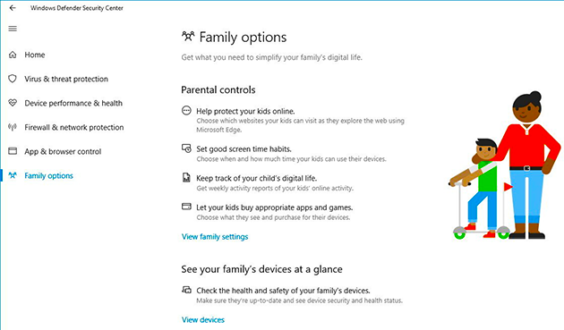Click the Home house icon
564x330 pixels.
[x=13, y=55]
